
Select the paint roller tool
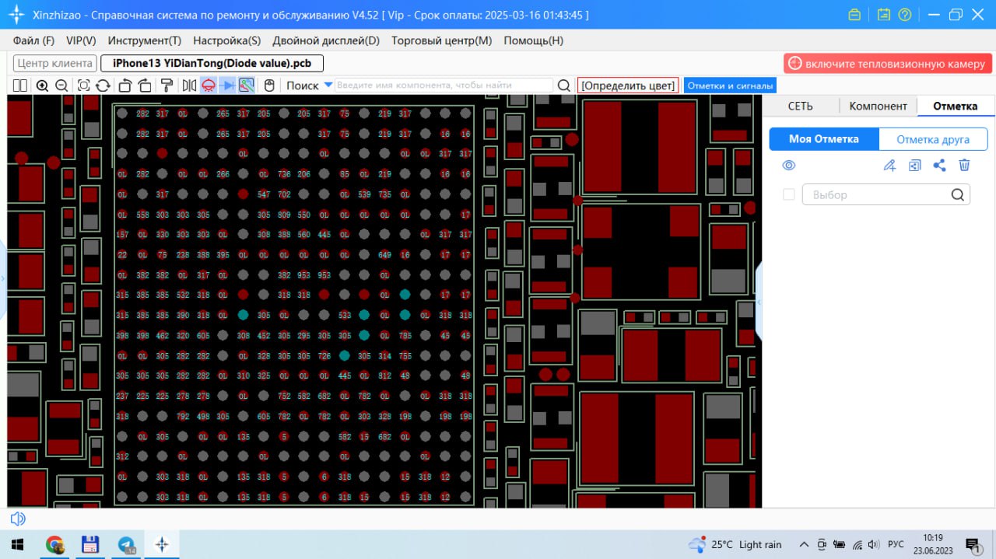pos(166,86)
